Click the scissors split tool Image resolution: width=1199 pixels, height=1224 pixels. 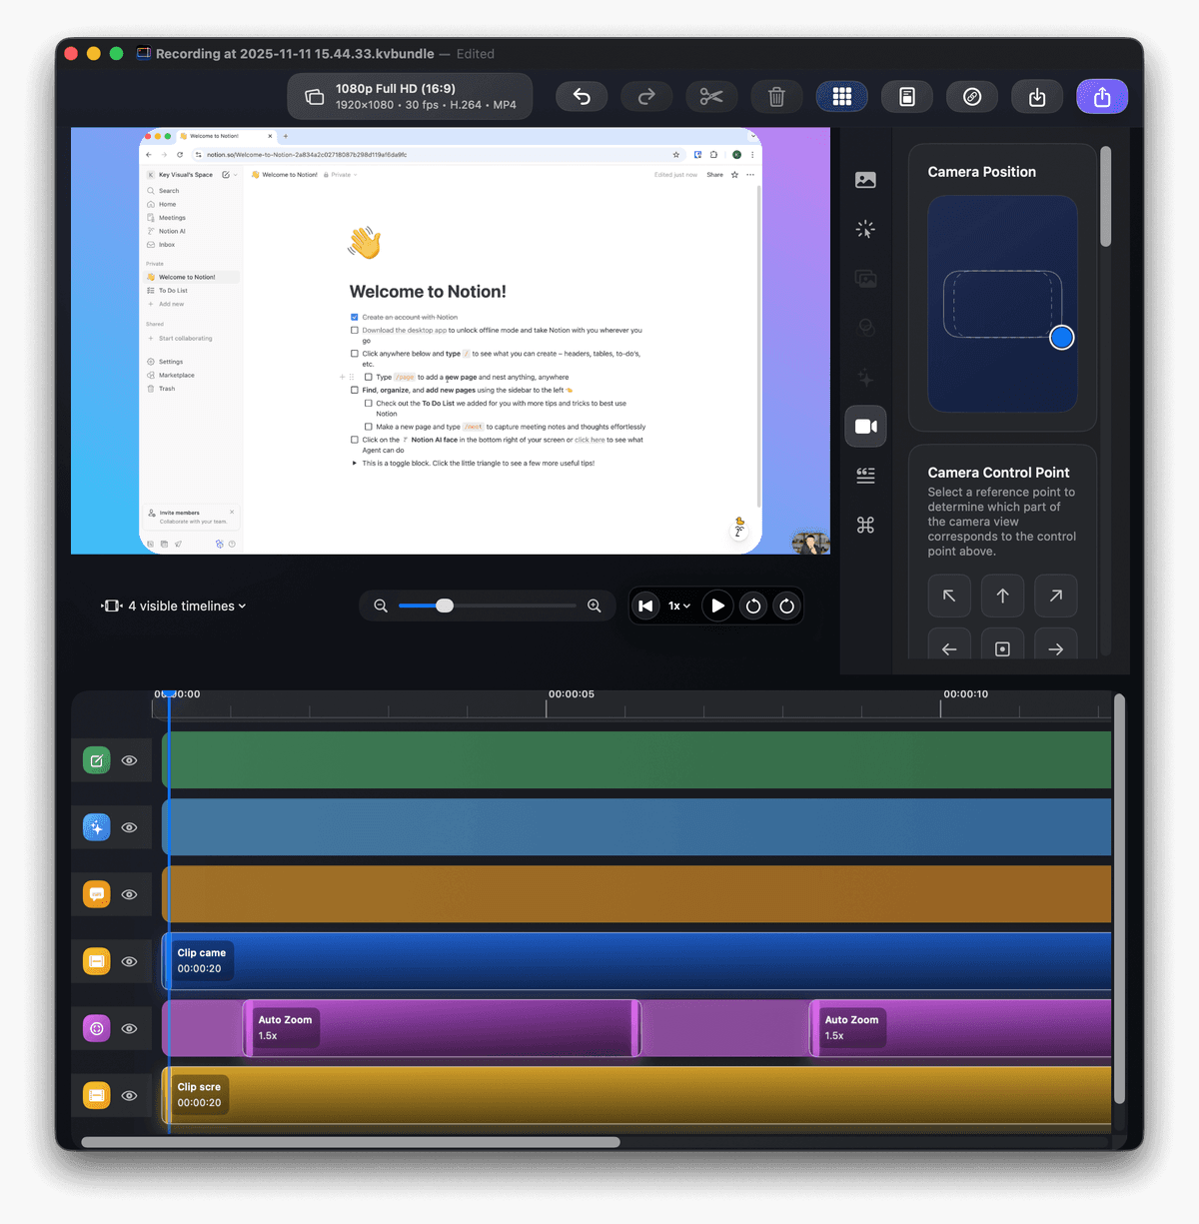tap(711, 96)
